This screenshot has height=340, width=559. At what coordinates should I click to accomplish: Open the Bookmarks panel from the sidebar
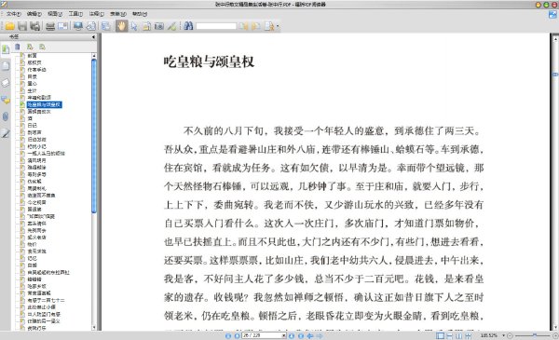point(6,49)
